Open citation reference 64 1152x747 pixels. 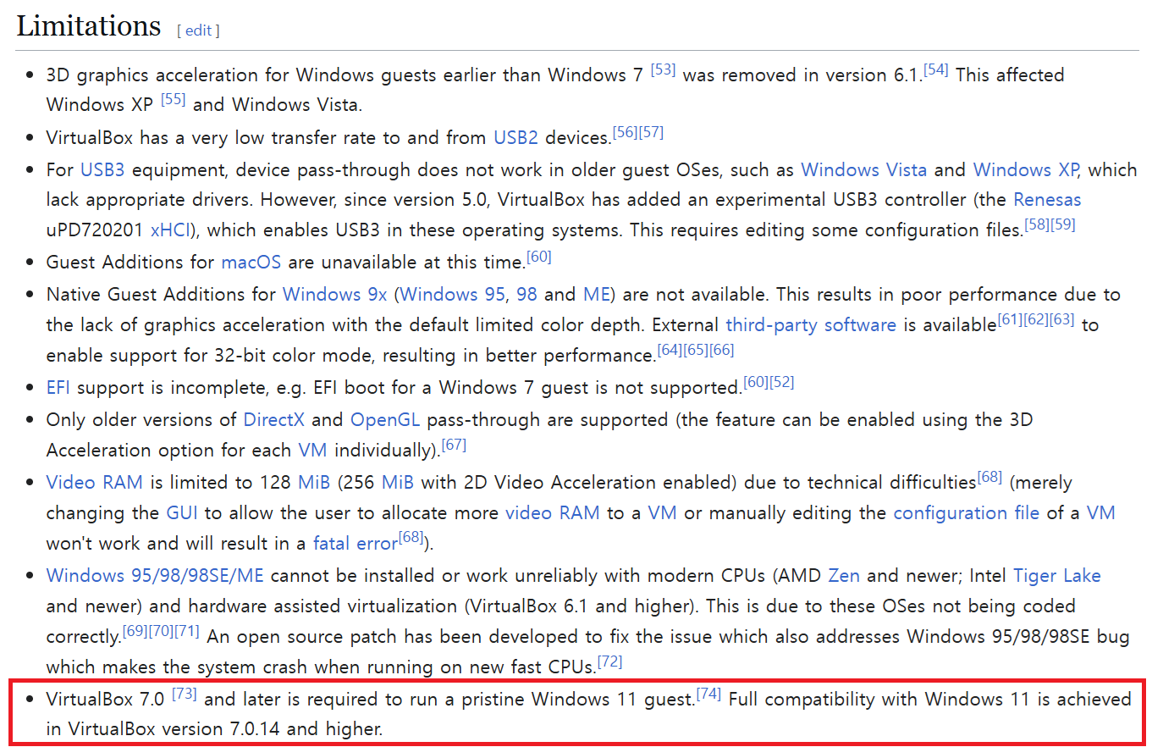670,350
